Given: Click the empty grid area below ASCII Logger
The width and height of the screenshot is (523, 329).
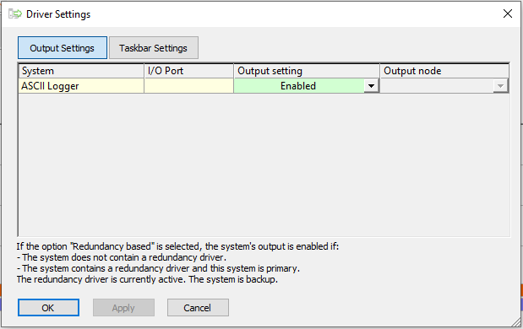Looking at the screenshot, I should click(264, 164).
